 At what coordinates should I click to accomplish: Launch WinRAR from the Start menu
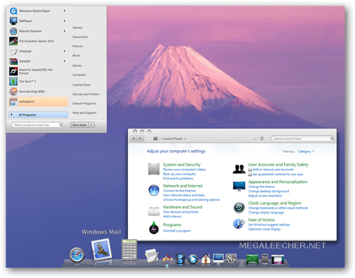tap(38, 61)
